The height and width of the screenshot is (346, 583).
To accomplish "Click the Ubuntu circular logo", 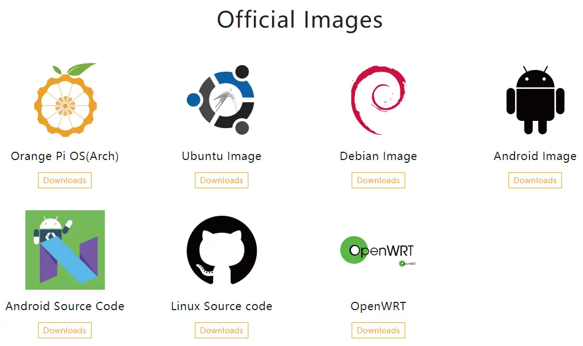I will click(221, 100).
